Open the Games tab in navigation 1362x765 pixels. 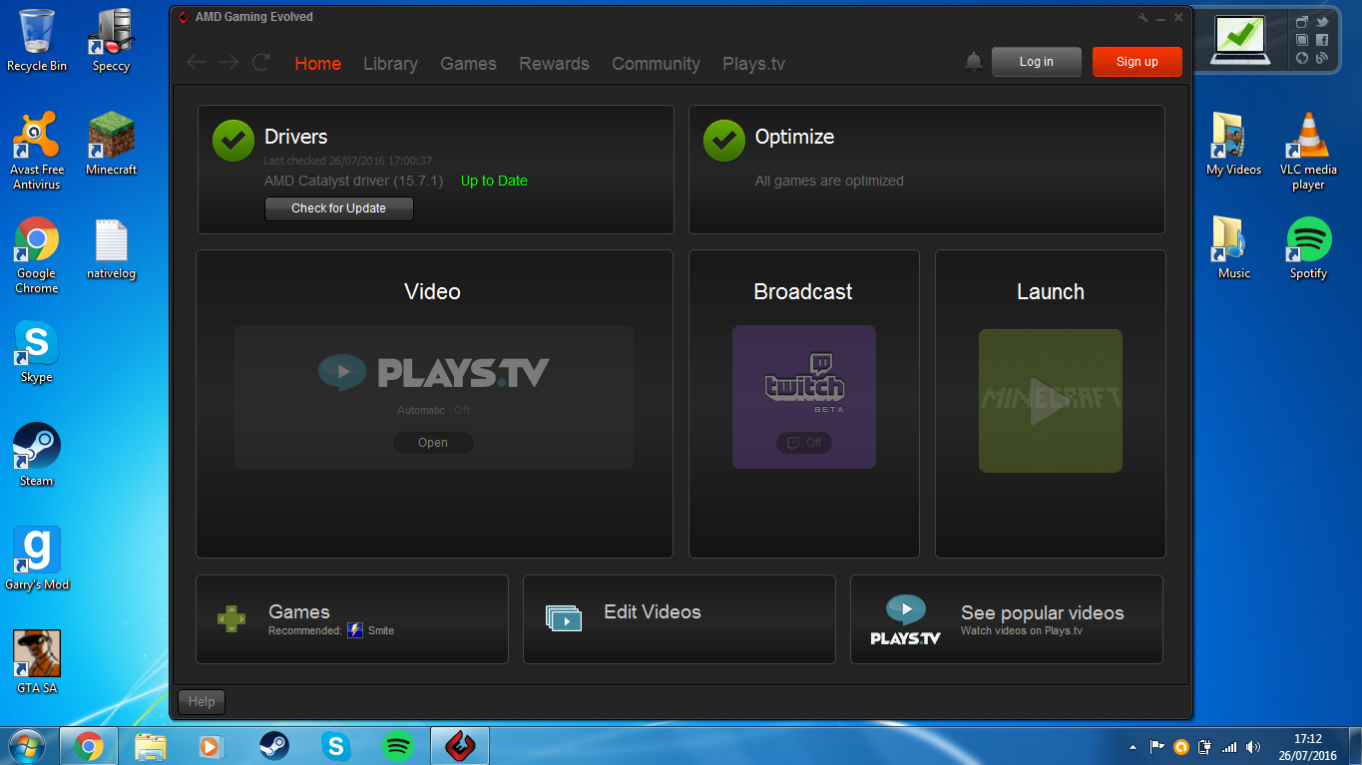[x=468, y=63]
